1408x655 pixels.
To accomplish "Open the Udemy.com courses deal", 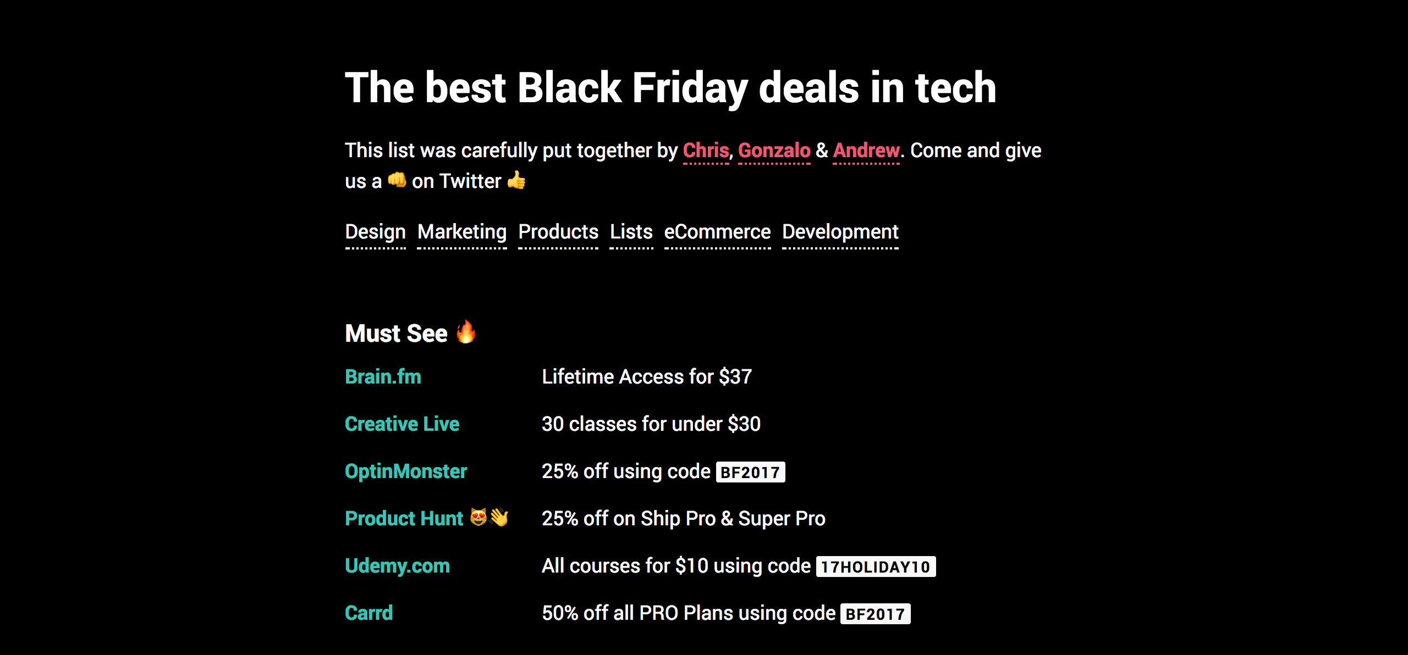I will [397, 565].
